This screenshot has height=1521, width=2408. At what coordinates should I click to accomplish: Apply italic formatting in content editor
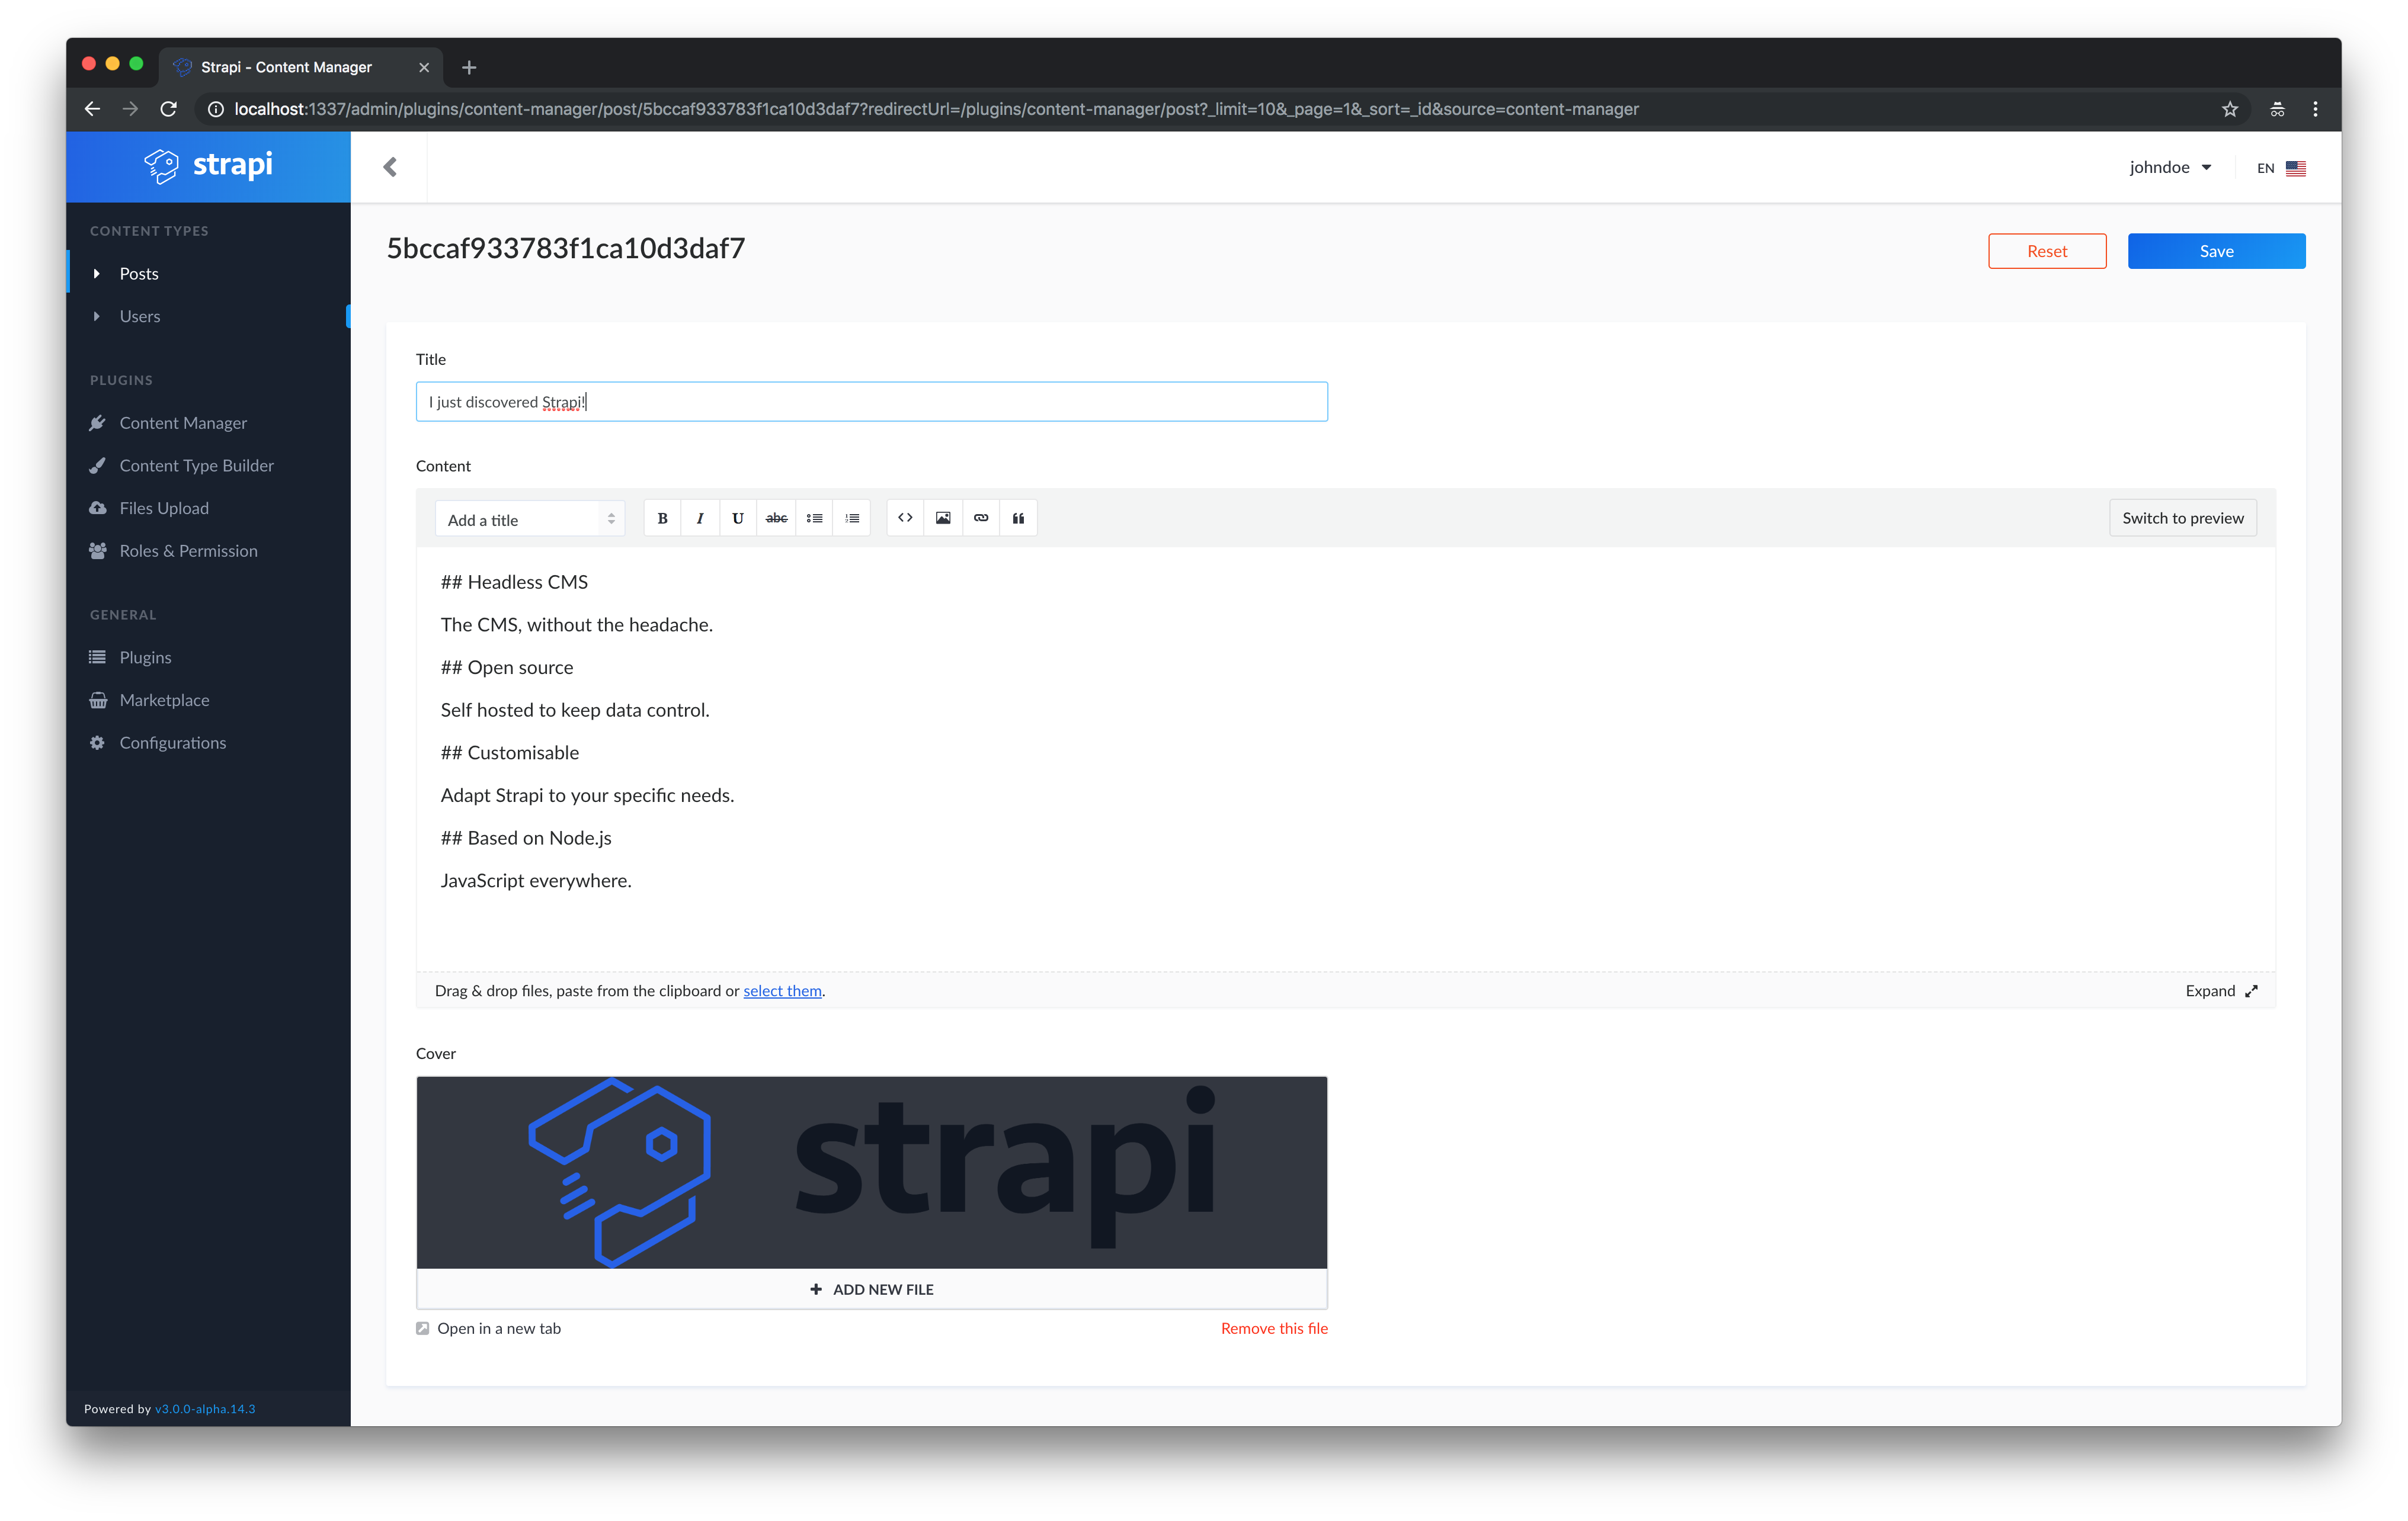700,518
